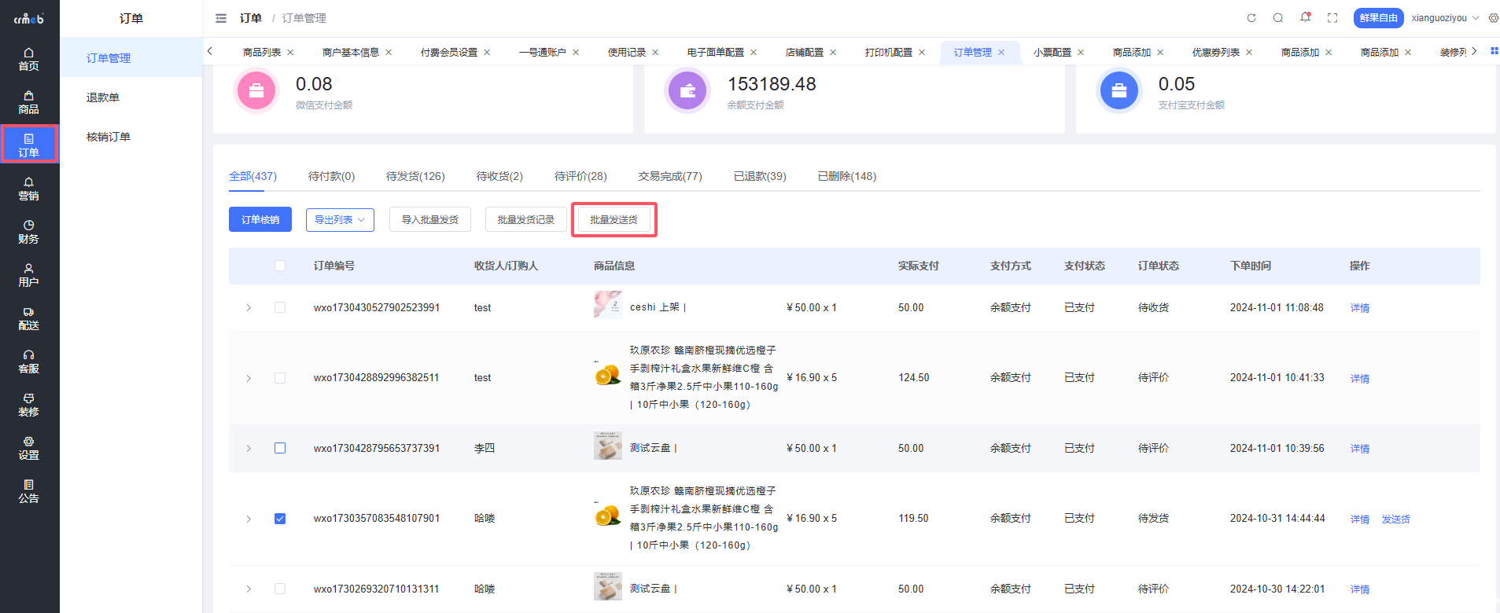Uncheck the checkbox for order wxo1730357083548107901
This screenshot has width=1500, height=613.
[280, 519]
